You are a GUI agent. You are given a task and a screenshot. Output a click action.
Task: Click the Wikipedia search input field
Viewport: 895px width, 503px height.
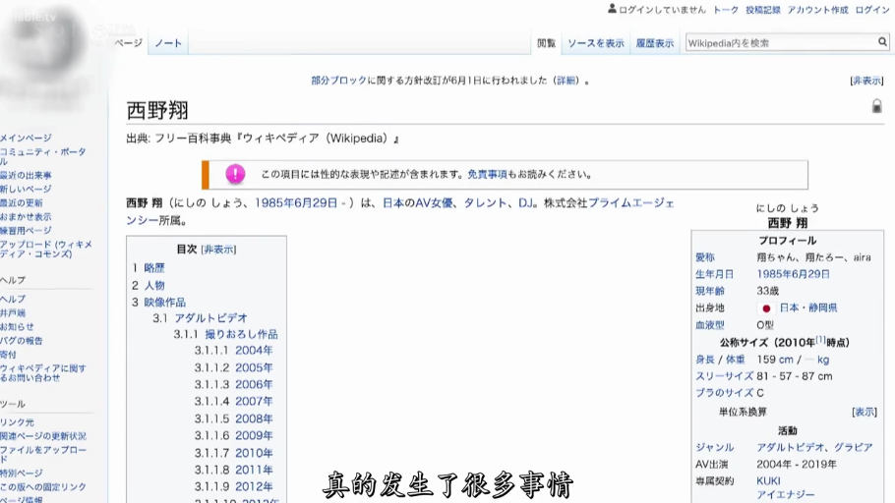pos(779,42)
